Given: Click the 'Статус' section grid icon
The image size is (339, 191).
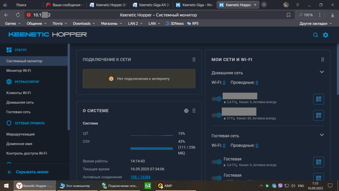Looking at the screenshot, I should (x=9, y=50).
